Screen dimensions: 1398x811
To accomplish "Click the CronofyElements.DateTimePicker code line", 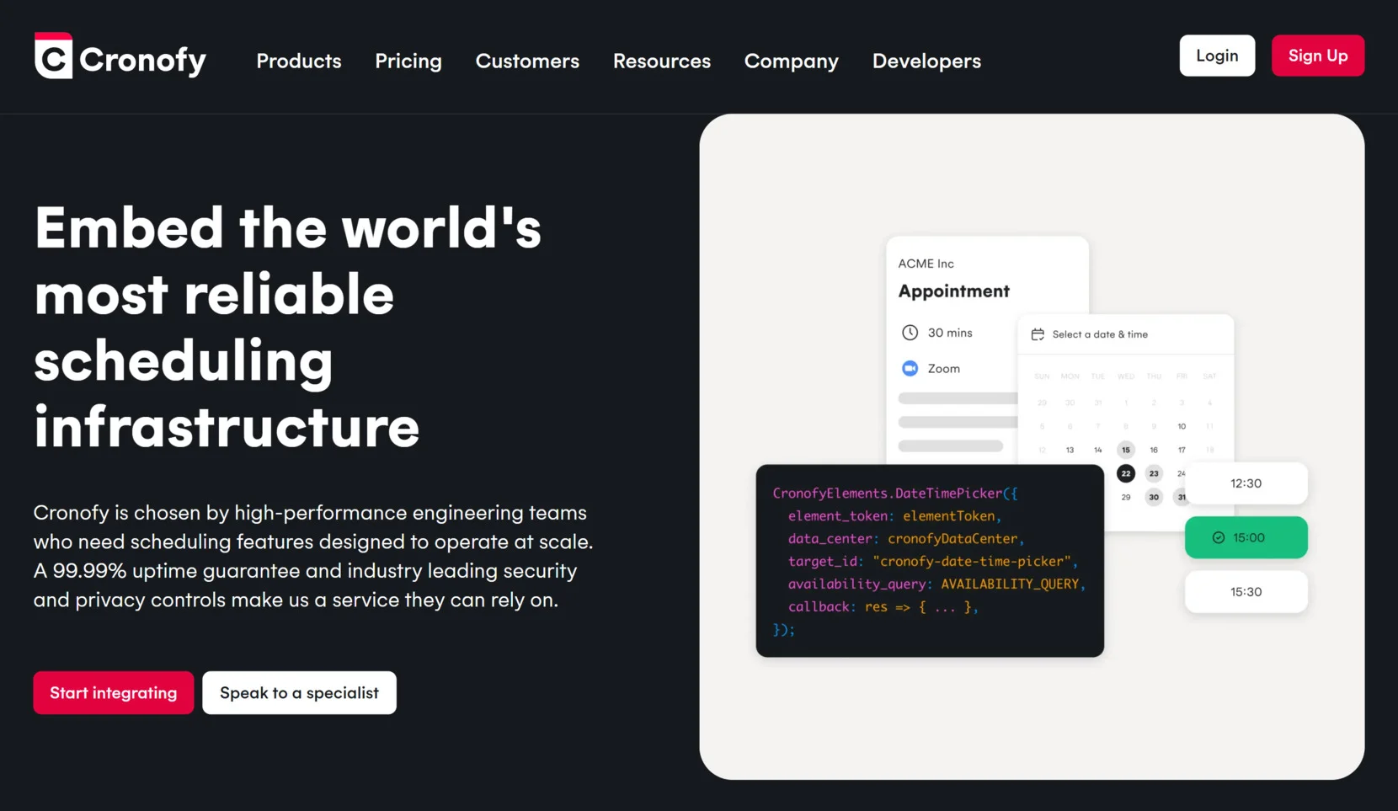I will pyautogui.click(x=895, y=493).
